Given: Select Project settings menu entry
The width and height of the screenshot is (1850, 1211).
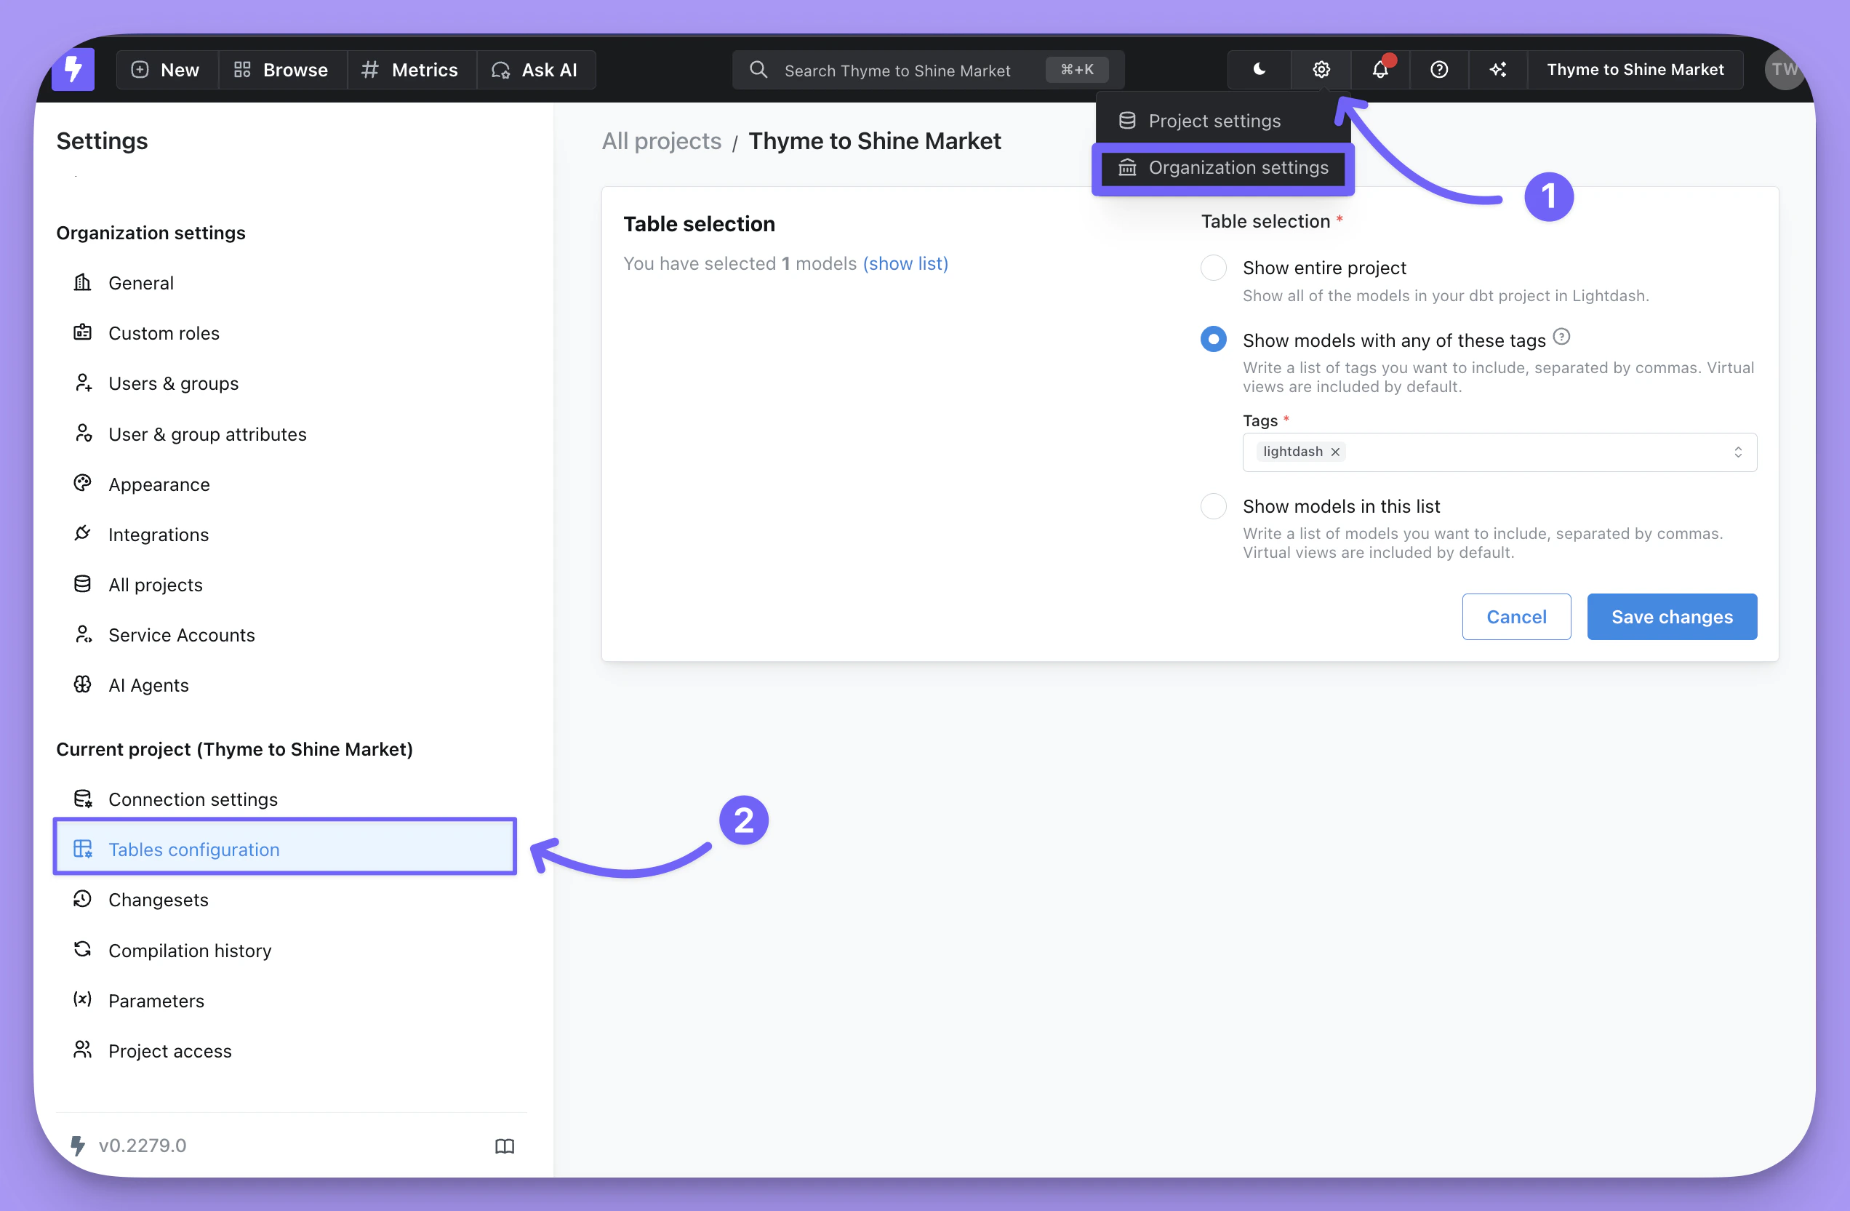Looking at the screenshot, I should 1214,121.
